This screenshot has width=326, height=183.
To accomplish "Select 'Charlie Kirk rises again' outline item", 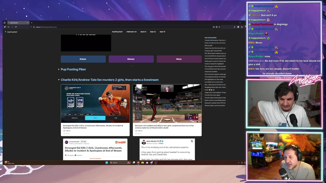I will [212, 95].
